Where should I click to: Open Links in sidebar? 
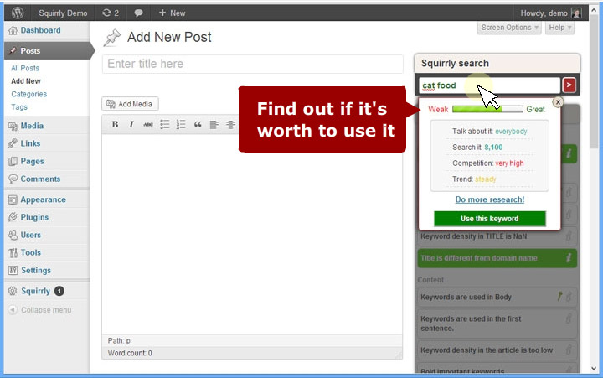coord(30,143)
